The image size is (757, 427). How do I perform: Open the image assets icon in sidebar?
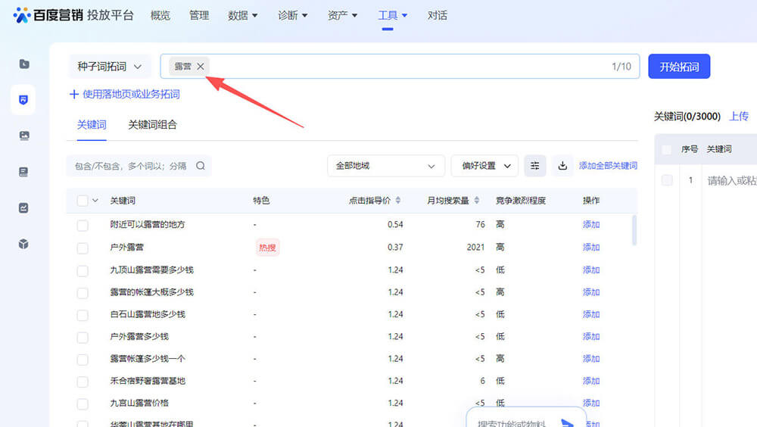(23, 136)
